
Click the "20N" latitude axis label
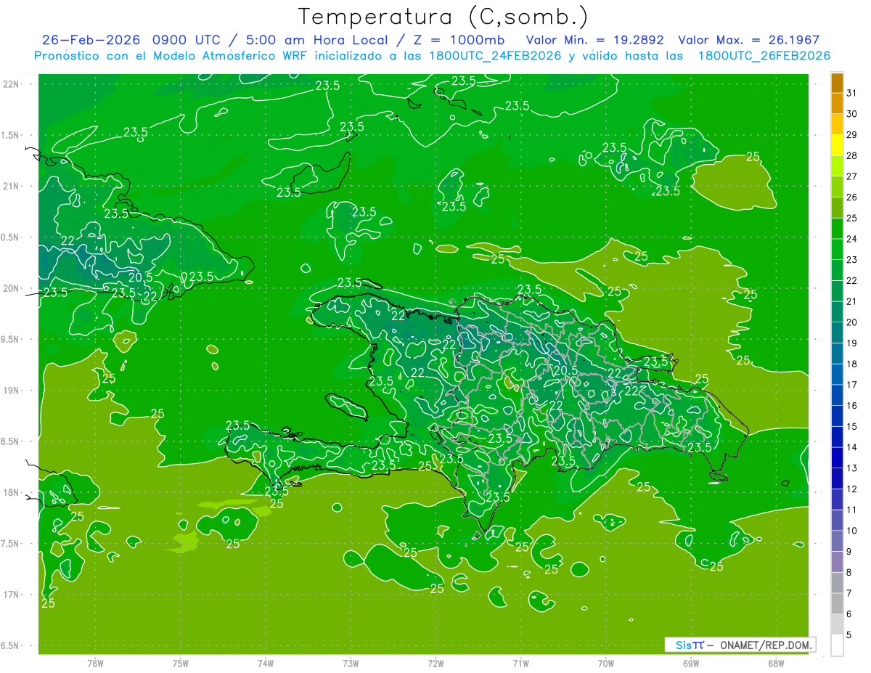click(x=11, y=288)
